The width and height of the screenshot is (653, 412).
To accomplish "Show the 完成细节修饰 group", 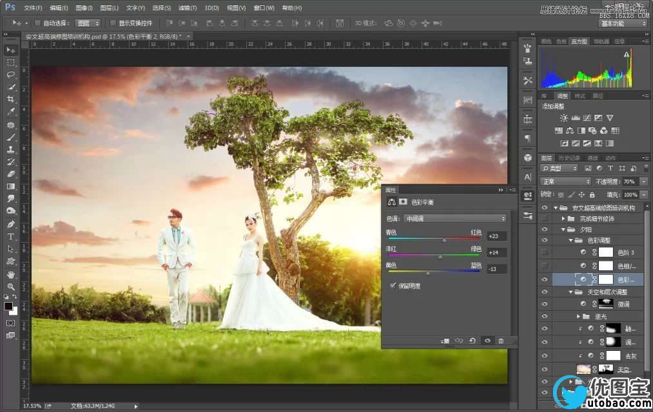I will click(x=544, y=219).
